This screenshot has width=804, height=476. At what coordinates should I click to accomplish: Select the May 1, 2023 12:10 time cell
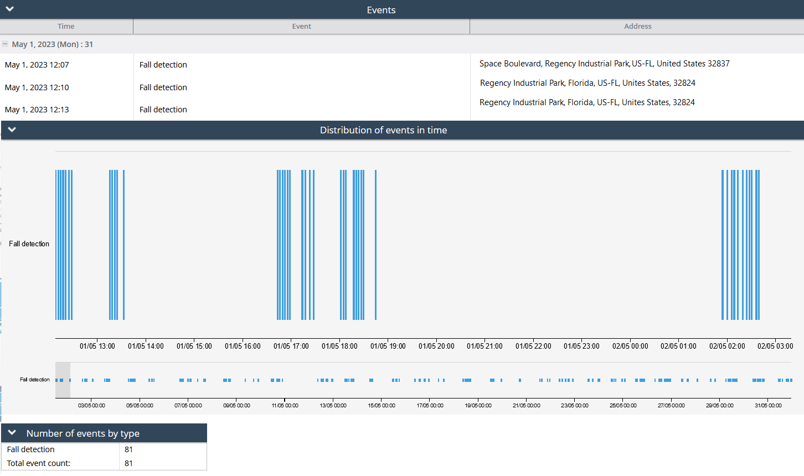click(37, 87)
